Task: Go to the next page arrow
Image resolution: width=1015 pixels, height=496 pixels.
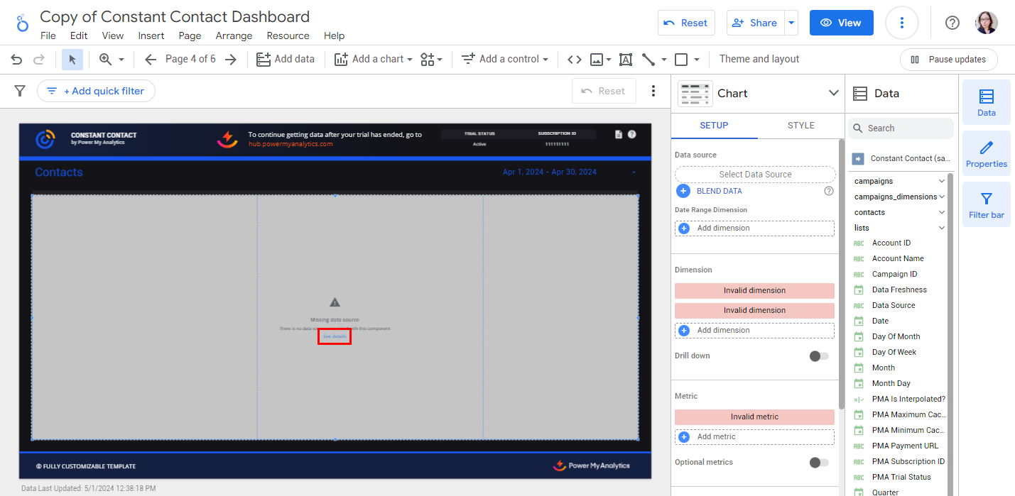Action: pos(230,60)
